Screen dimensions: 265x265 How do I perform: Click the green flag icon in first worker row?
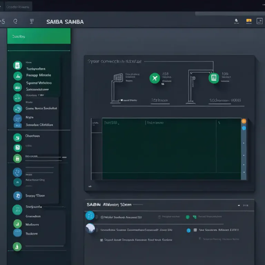pyautogui.click(x=195, y=217)
